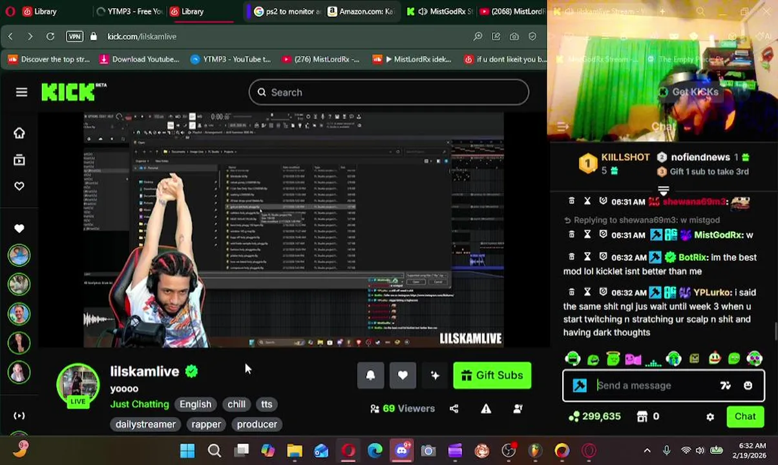Screen dimensions: 778x465
Task: Open the outlined heart following icon in sidebar
Action: click(19, 186)
